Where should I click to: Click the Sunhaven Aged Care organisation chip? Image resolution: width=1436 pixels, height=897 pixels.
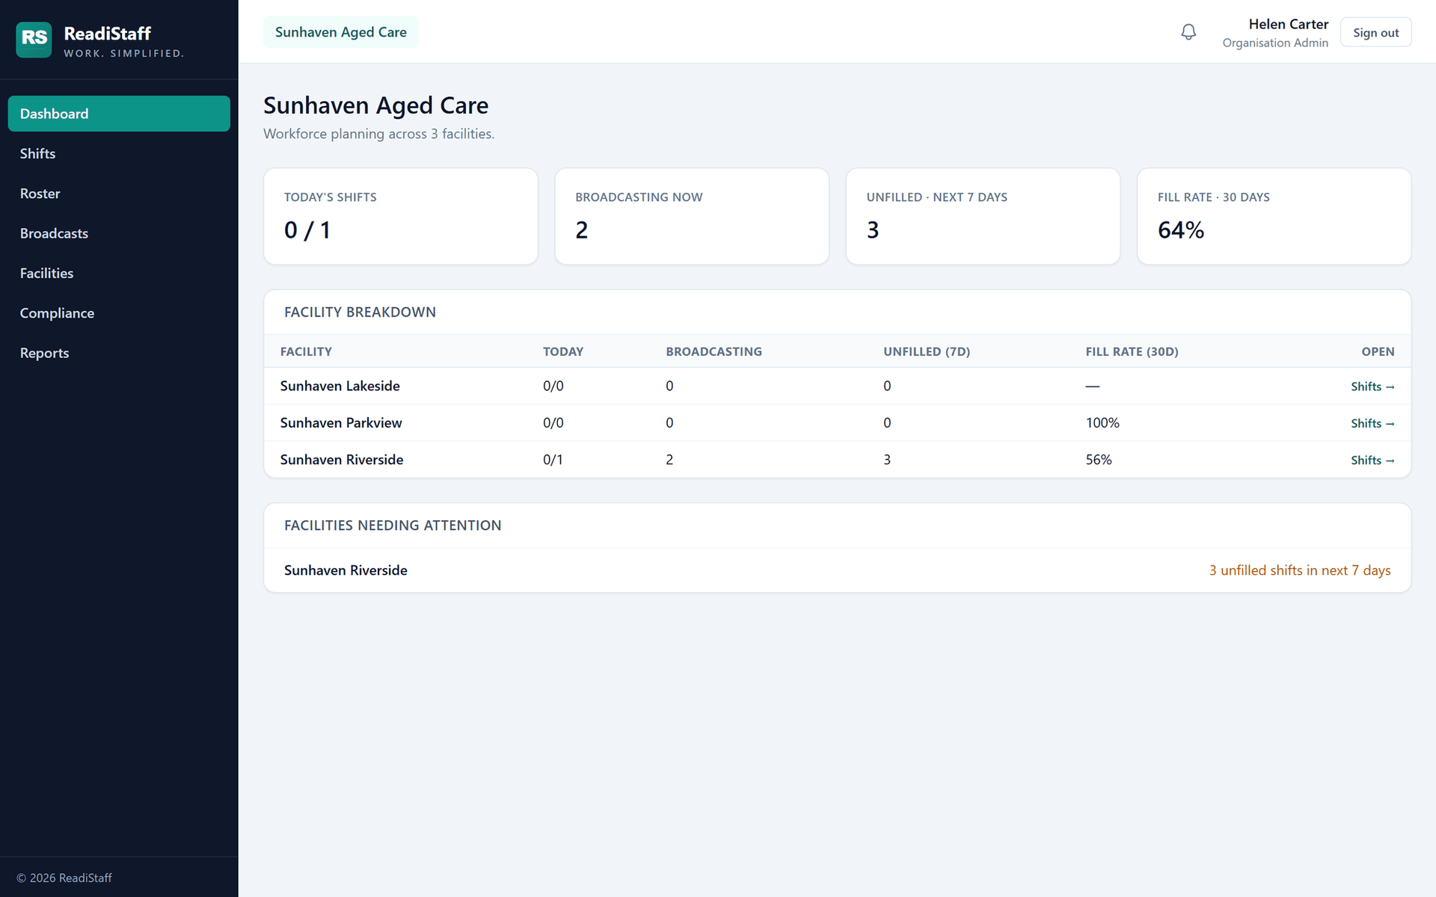(341, 32)
